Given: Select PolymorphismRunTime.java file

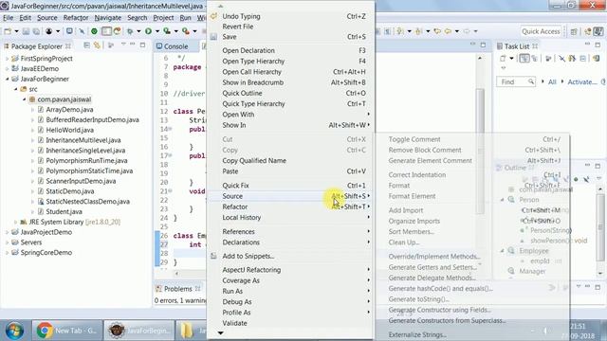Looking at the screenshot, I should pos(86,160).
